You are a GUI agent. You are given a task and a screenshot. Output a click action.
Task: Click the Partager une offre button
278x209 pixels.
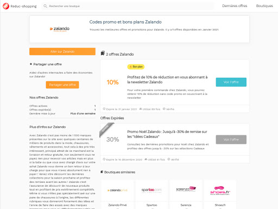(62, 85)
